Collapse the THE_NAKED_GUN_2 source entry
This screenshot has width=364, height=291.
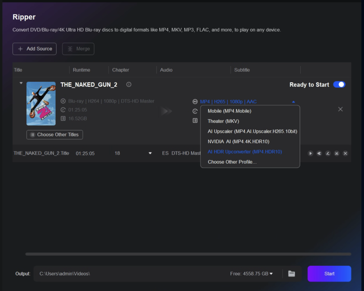pos(20,83)
